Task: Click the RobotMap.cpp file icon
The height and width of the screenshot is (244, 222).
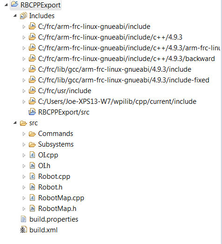Action: coord(32,198)
